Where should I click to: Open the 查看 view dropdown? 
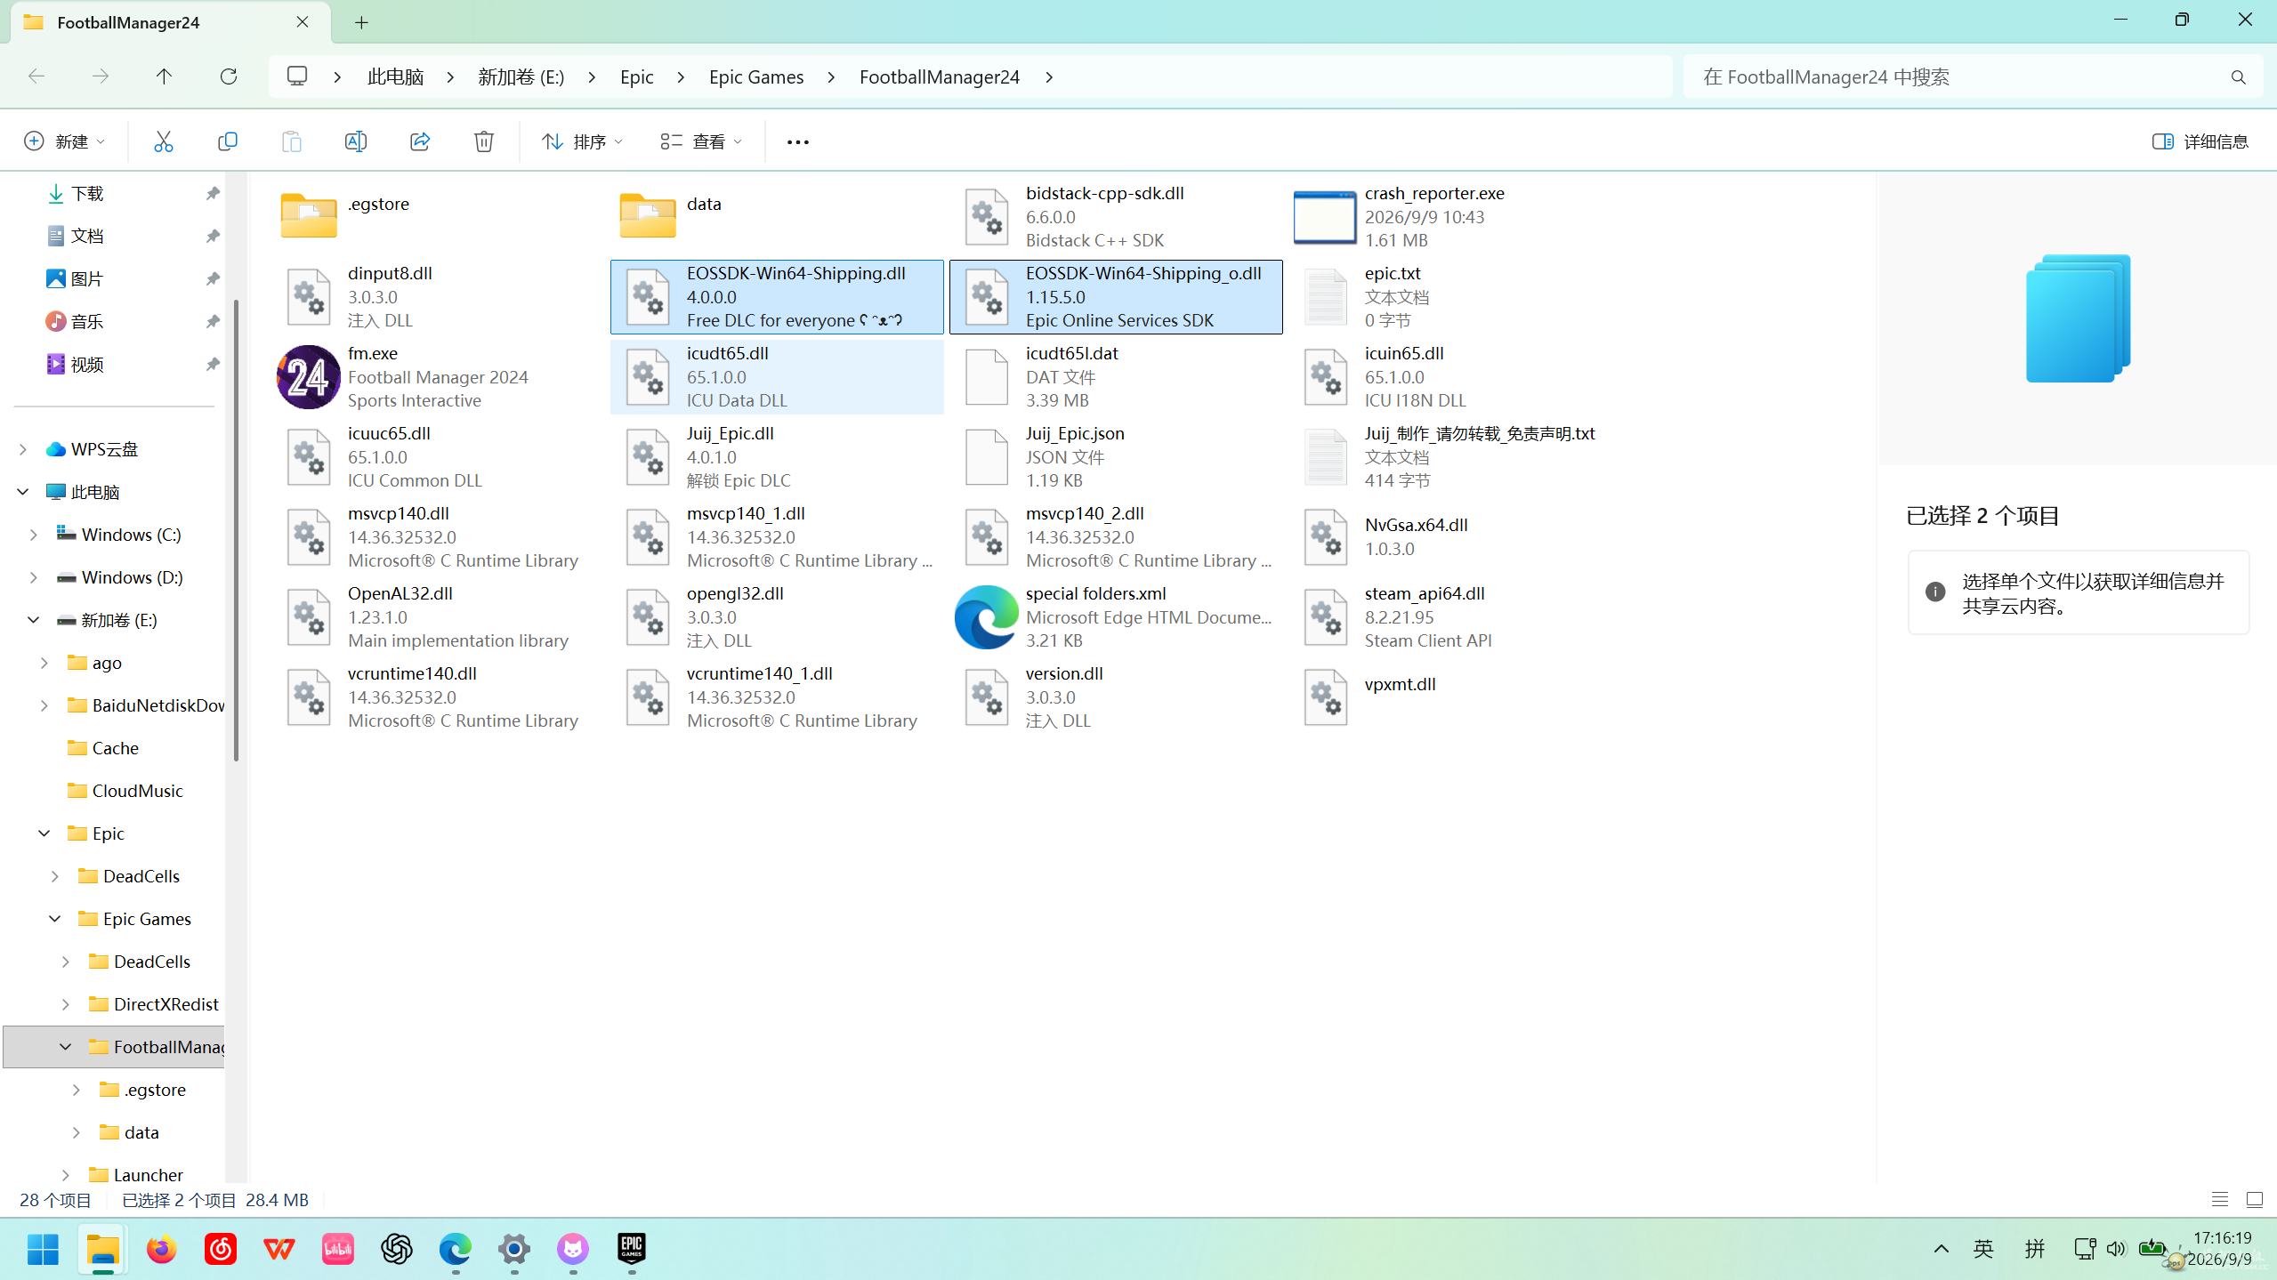[701, 141]
